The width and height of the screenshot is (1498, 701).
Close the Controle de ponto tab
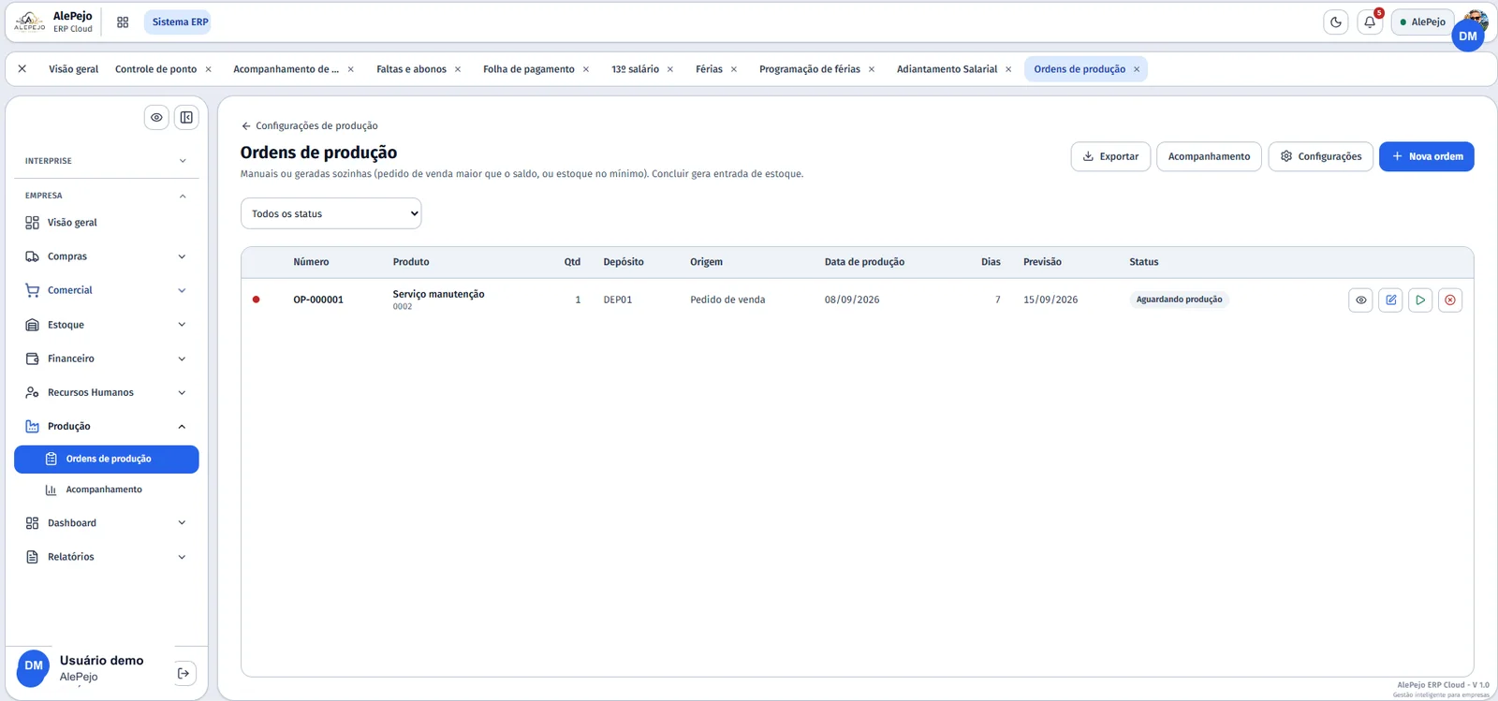click(x=208, y=69)
